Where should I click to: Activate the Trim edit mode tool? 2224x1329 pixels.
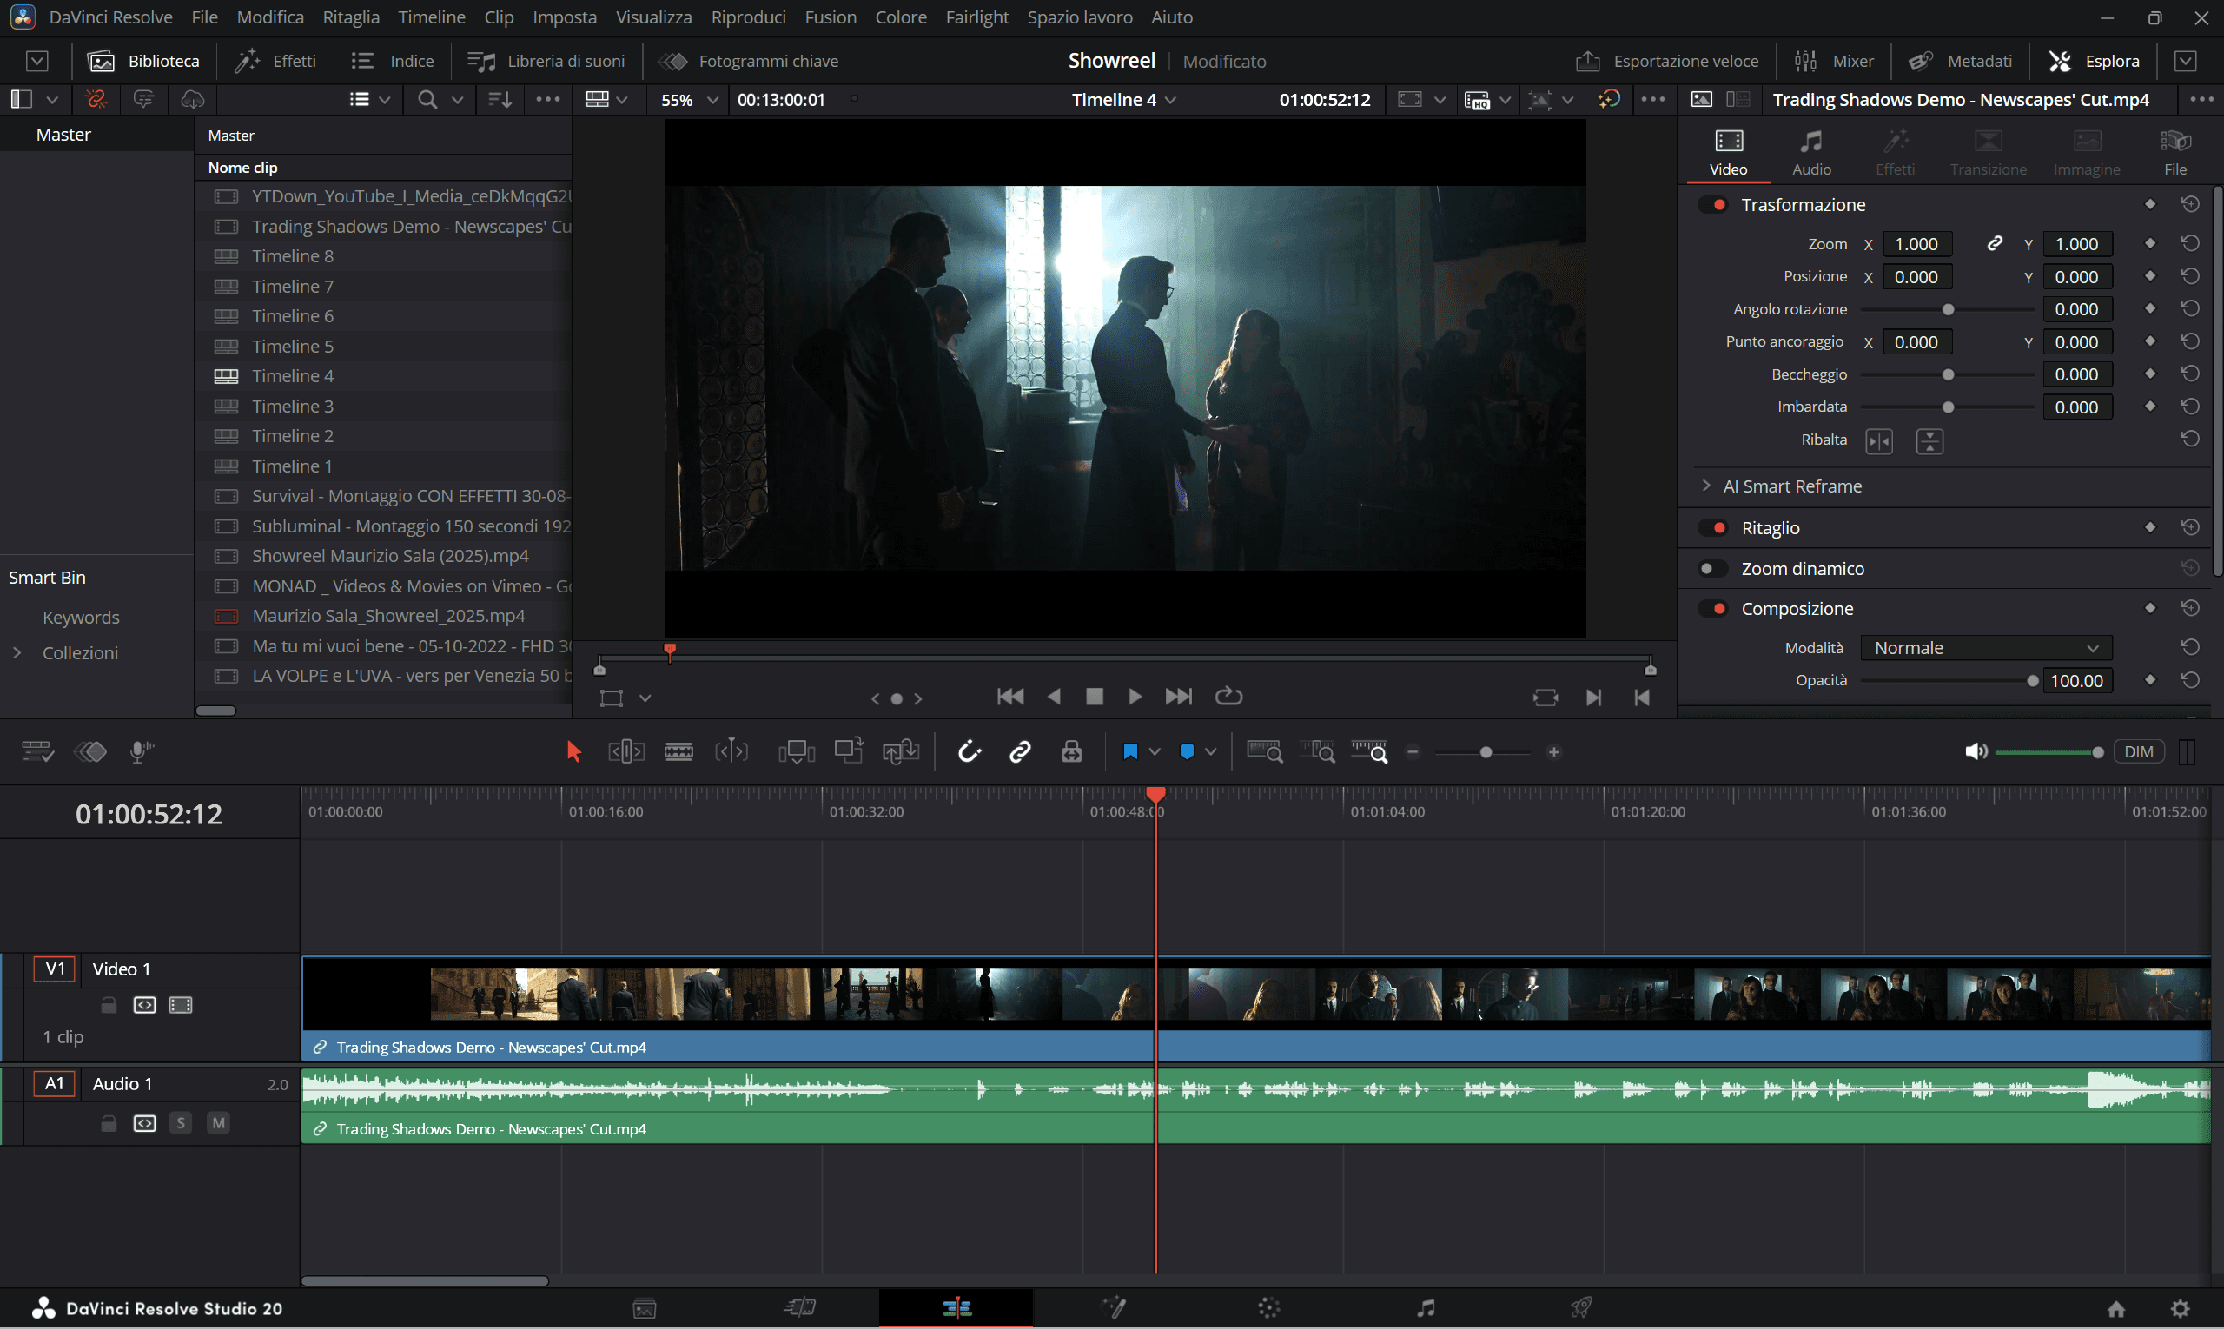point(626,752)
